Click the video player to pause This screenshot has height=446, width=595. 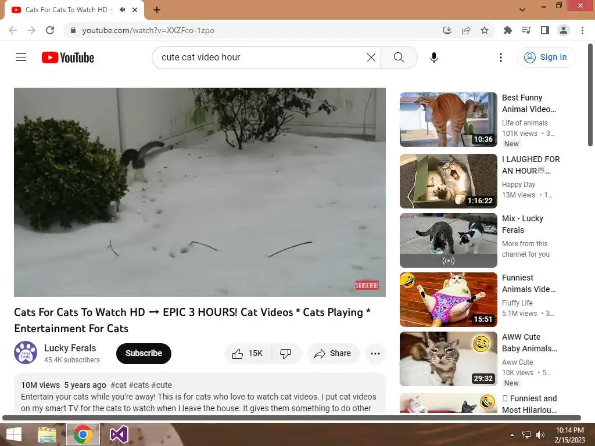[200, 192]
